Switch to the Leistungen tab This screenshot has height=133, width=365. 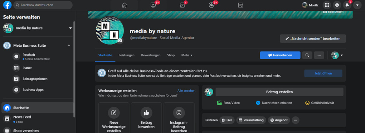[127, 55]
